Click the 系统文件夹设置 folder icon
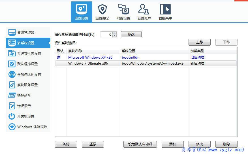 12,53
